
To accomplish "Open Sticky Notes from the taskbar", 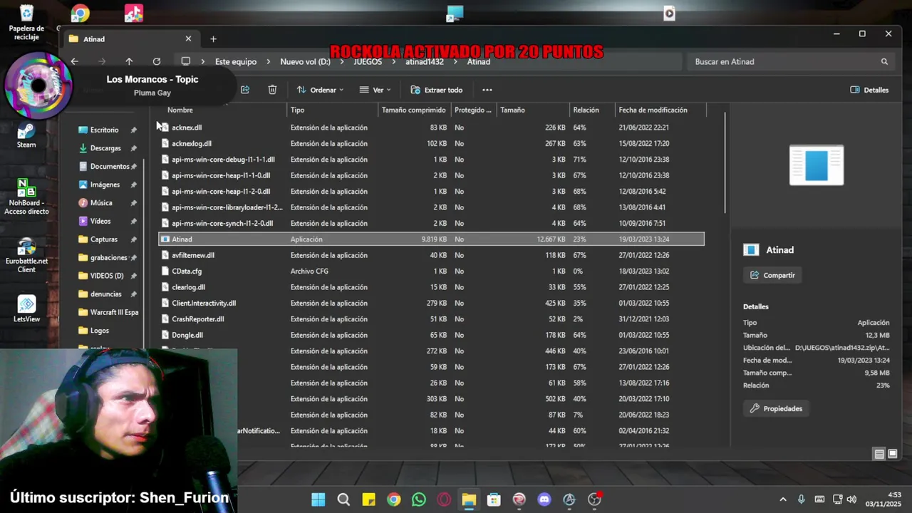I will [x=368, y=499].
